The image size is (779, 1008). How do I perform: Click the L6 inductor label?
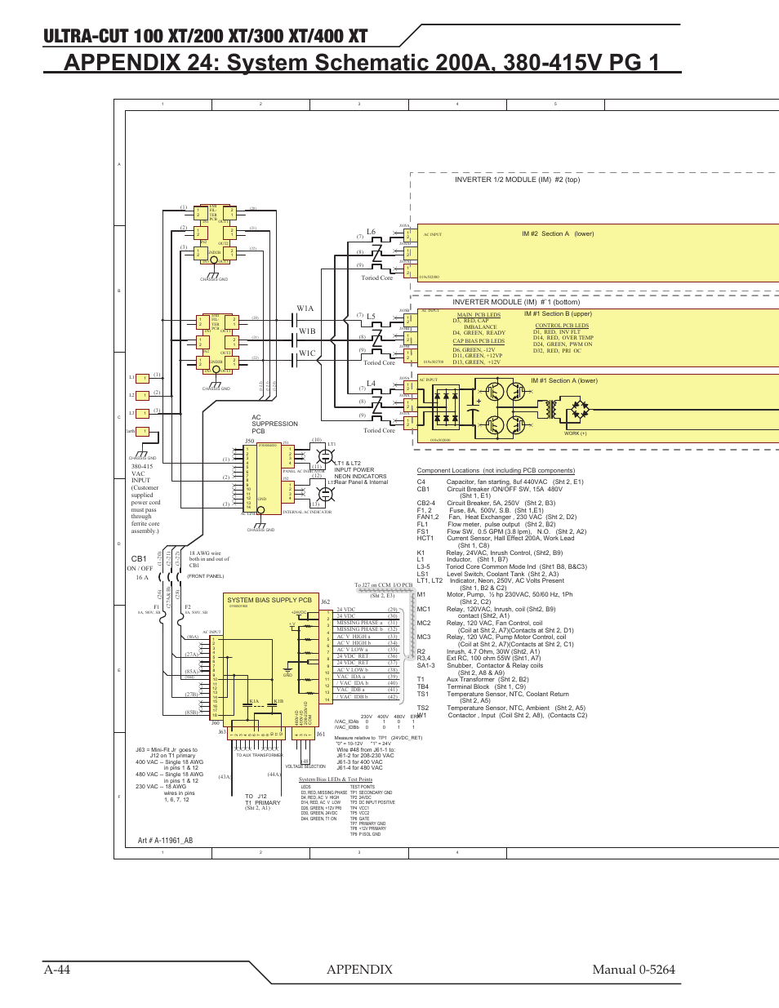tap(371, 232)
